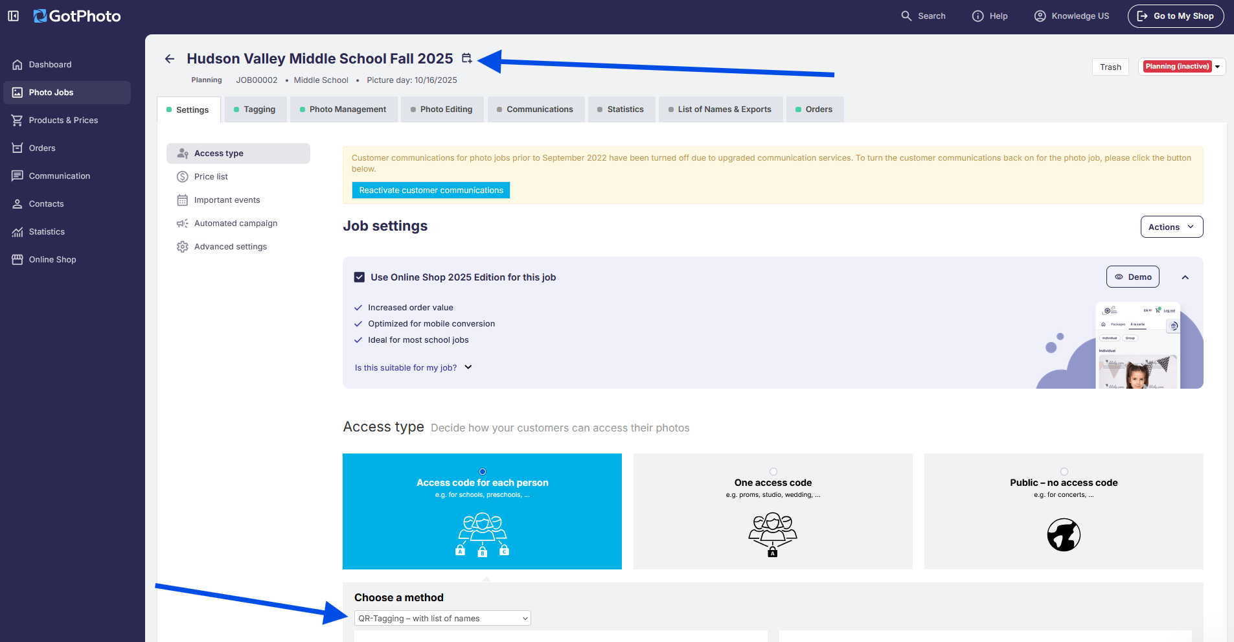Collapse the Online Shop 2025 panel
Screen dimensions: 1234x642
pyautogui.click(x=1185, y=277)
